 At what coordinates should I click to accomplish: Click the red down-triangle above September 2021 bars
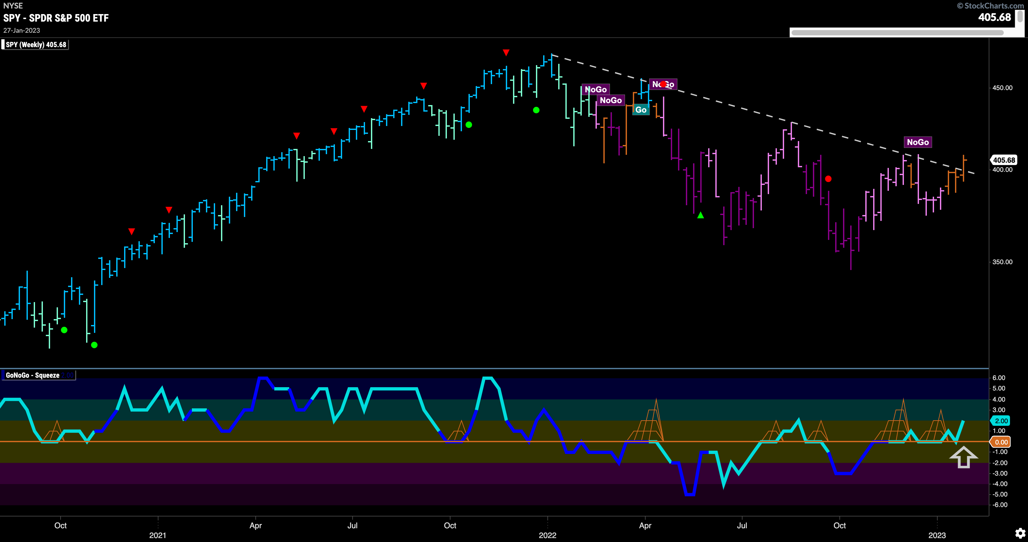click(423, 86)
